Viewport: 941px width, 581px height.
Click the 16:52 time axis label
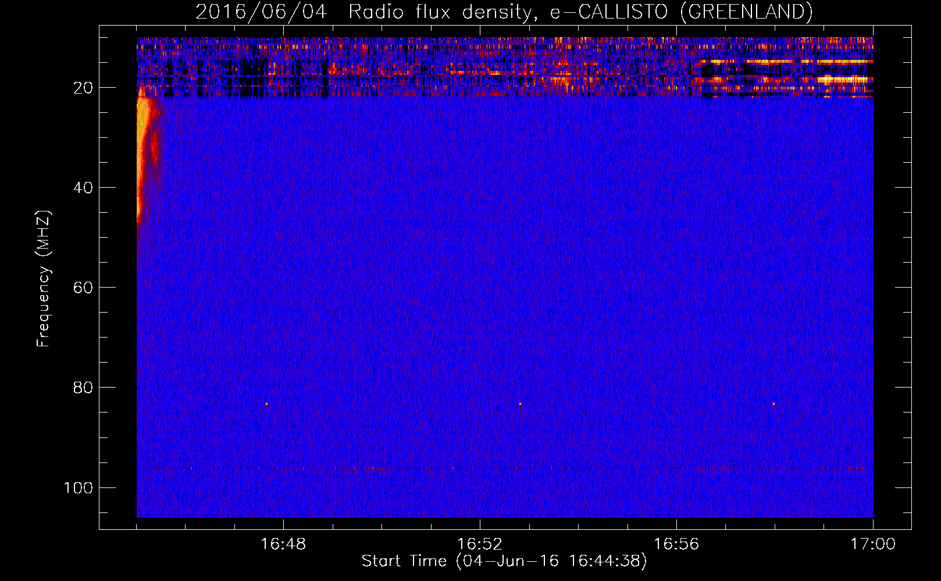[x=480, y=544]
